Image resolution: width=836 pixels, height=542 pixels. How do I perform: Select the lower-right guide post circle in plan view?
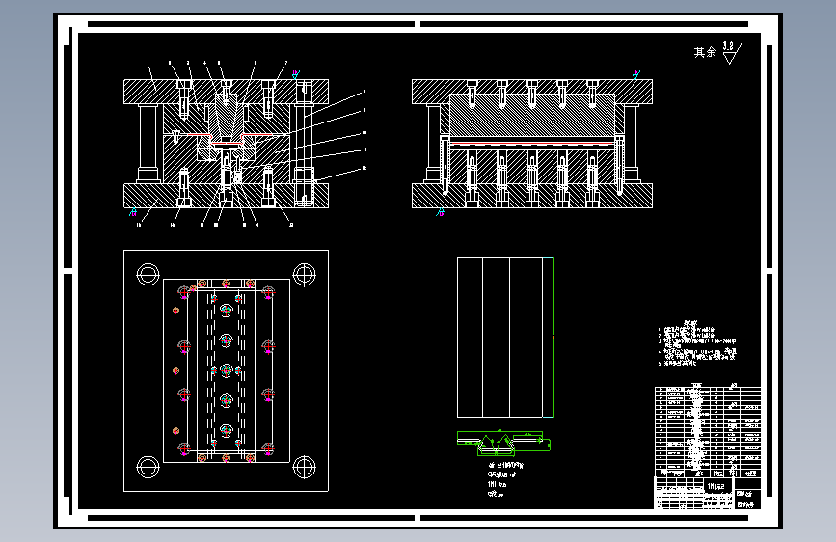tap(305, 468)
